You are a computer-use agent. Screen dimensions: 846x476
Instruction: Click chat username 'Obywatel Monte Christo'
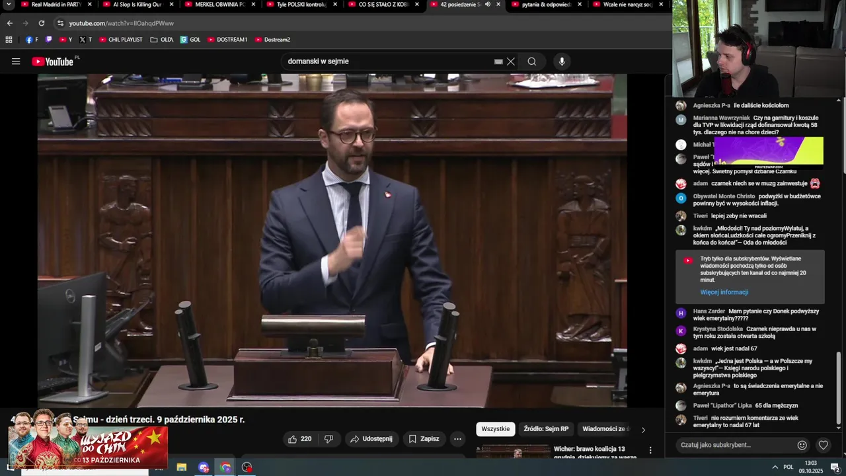coord(724,196)
